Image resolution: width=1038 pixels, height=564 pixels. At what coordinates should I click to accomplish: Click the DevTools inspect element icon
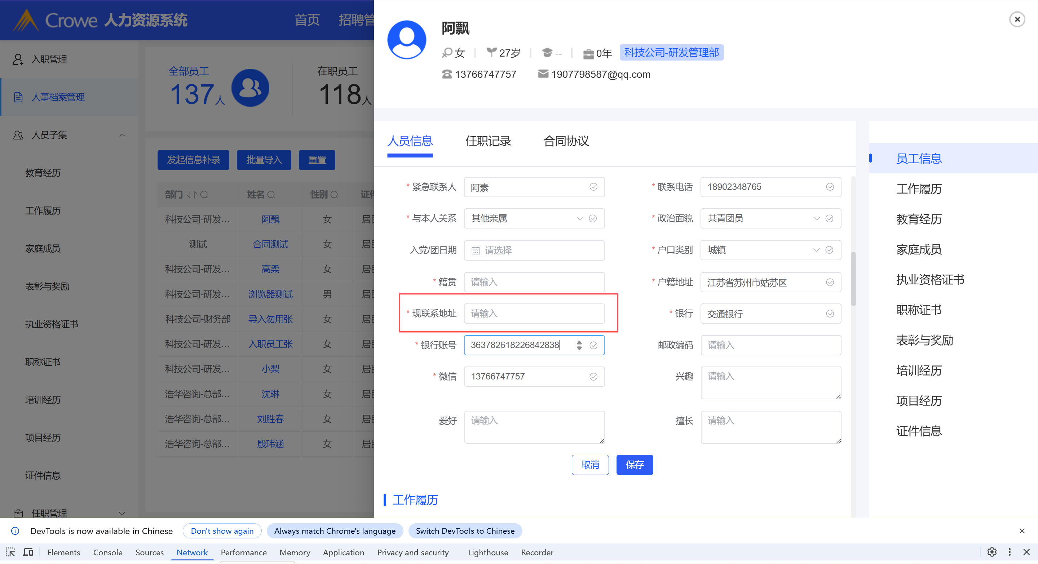pos(10,552)
